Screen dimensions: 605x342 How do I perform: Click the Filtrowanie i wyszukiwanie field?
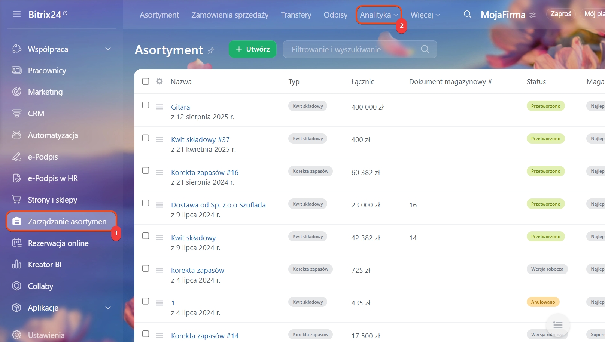click(x=352, y=49)
